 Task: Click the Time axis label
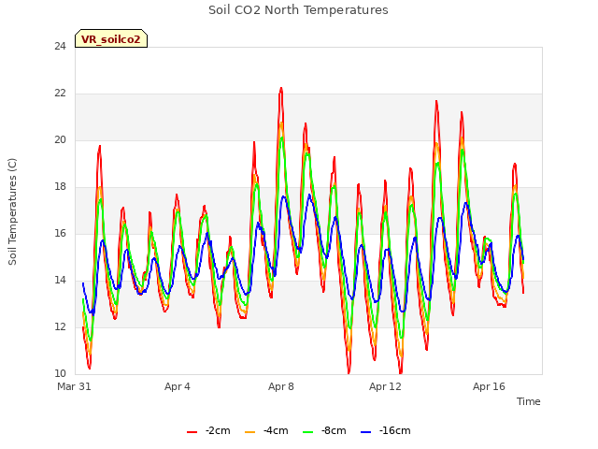(528, 401)
